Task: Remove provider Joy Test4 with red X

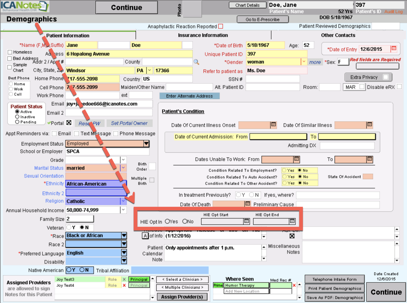Action: (124, 286)
